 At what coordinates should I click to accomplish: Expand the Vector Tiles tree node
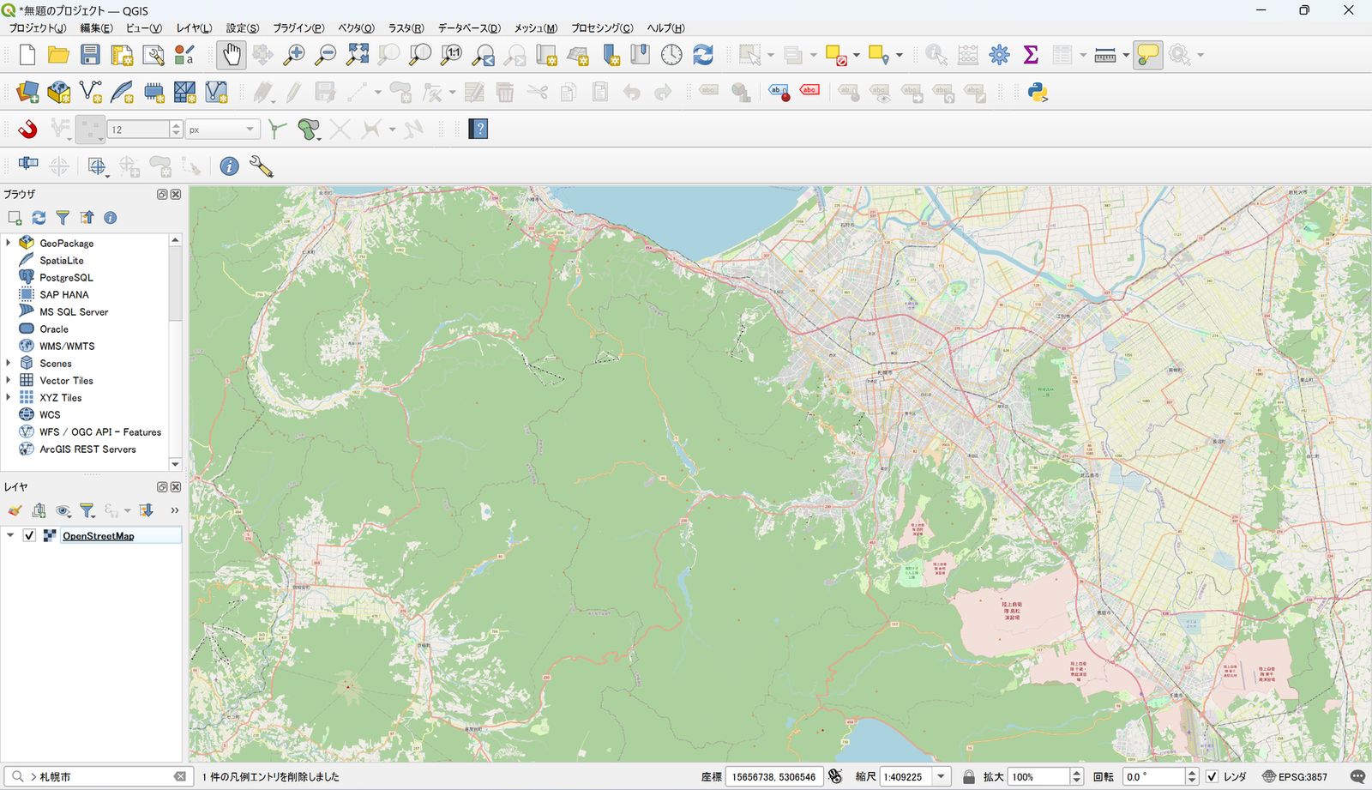(9, 380)
